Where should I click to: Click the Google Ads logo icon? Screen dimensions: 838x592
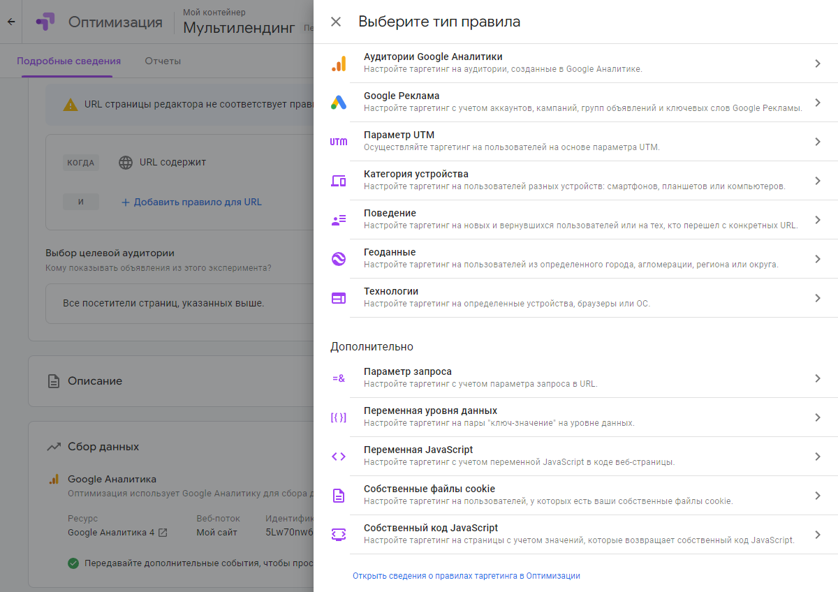tap(339, 103)
